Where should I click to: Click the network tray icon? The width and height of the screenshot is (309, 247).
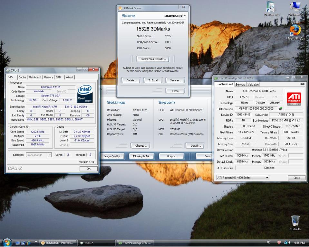(285, 243)
